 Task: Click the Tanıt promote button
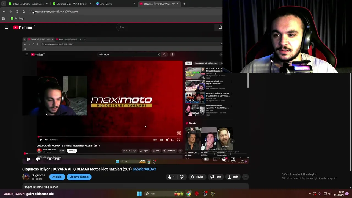(215, 177)
